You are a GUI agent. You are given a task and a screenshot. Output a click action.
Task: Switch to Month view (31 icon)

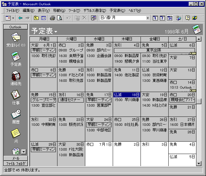[x=170, y=18]
